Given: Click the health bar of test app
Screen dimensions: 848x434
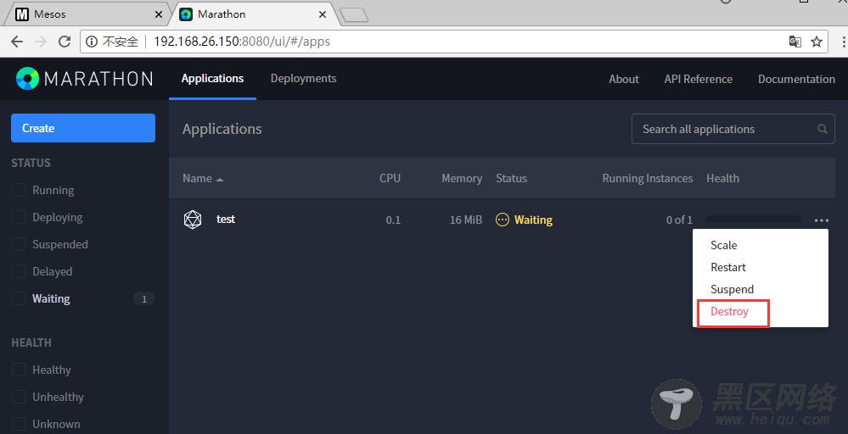Looking at the screenshot, I should coord(754,220).
